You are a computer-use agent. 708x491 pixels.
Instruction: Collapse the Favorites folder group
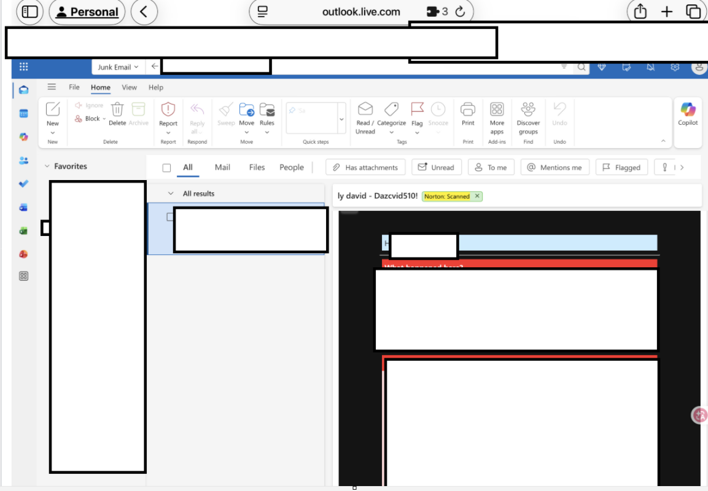pos(47,166)
